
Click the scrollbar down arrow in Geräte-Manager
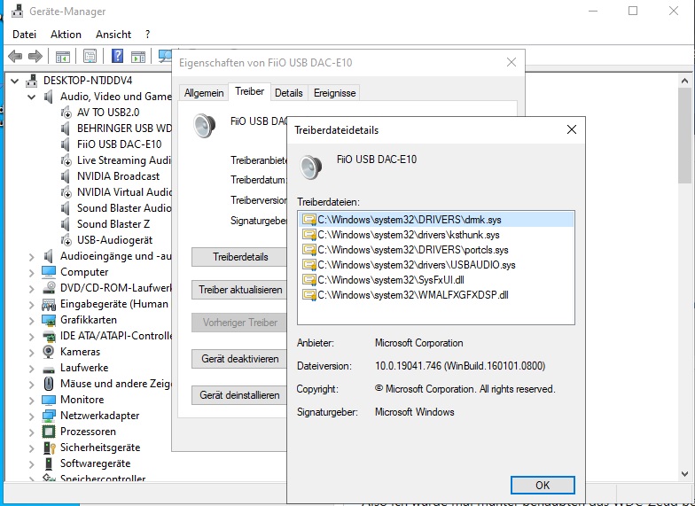684,473
